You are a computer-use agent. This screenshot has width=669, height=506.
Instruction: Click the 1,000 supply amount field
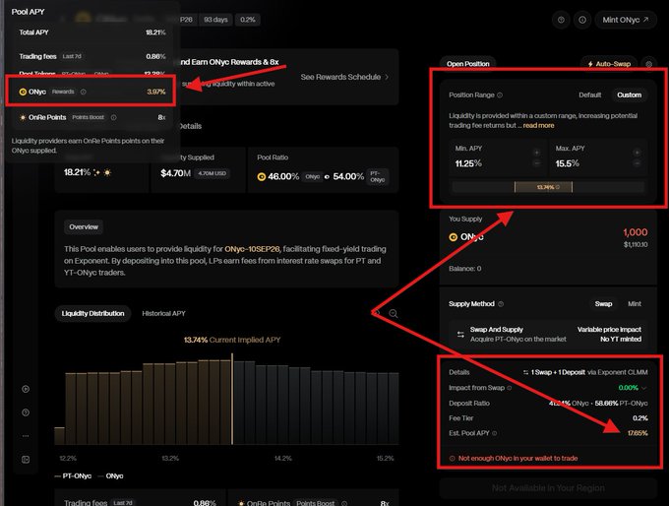pyautogui.click(x=635, y=232)
